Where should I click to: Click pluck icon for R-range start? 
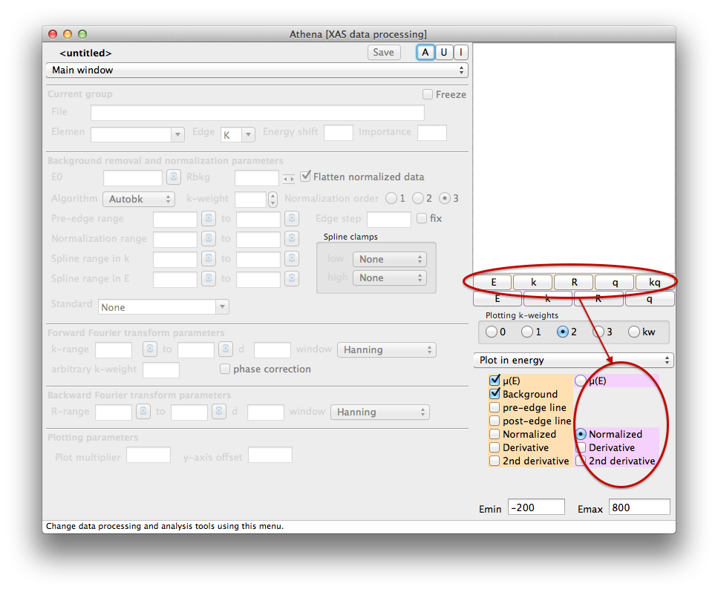click(143, 411)
